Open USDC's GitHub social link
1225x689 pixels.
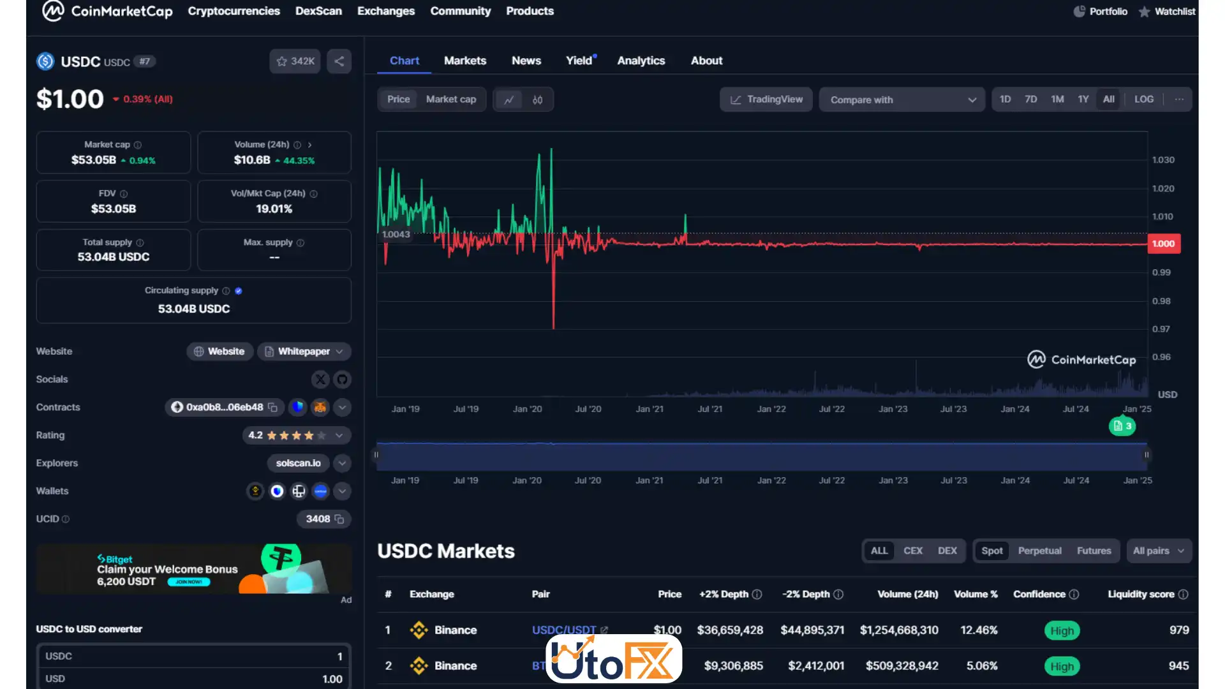[x=343, y=380]
